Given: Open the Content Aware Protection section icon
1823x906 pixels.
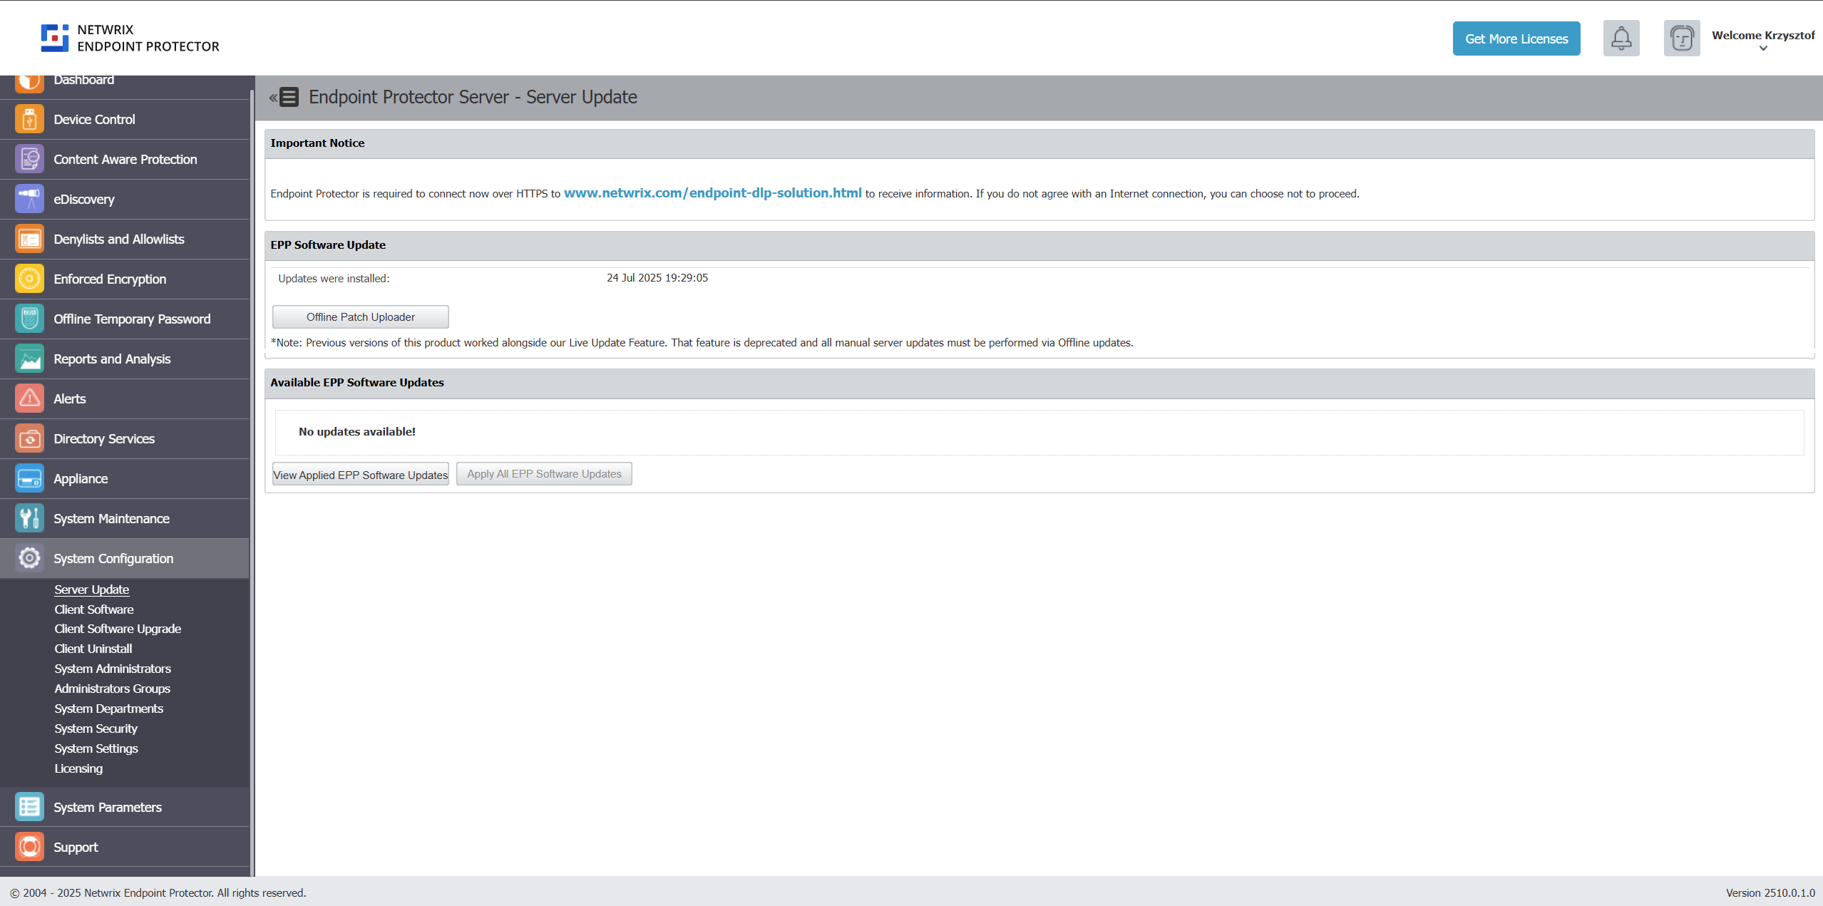Looking at the screenshot, I should pos(29,159).
